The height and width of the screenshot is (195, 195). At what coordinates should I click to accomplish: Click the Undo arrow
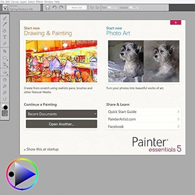tap(55, 7)
